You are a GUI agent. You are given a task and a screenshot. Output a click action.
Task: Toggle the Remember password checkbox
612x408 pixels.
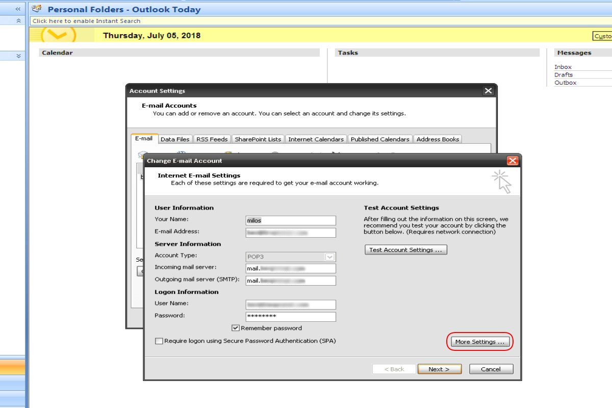[x=236, y=328]
